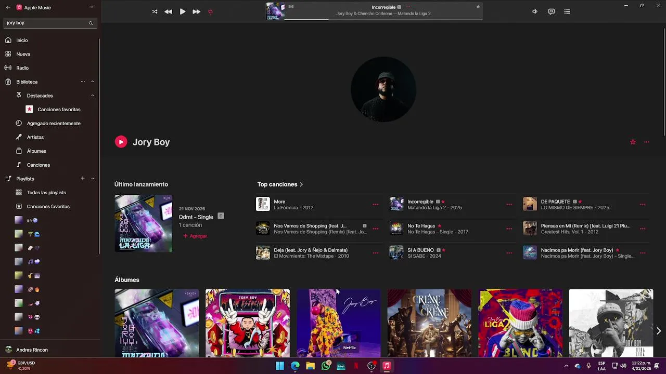This screenshot has width=666, height=374.
Task: Open the Radio section
Action: [x=50, y=68]
